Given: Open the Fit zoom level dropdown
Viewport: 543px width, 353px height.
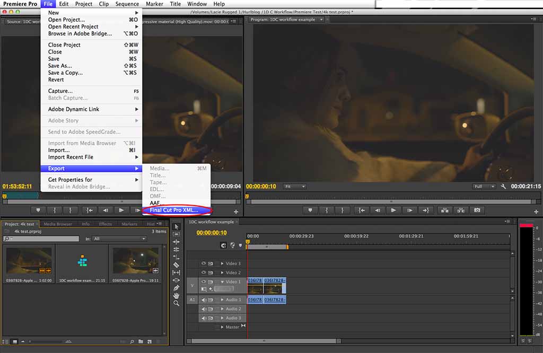Looking at the screenshot, I should (295, 187).
